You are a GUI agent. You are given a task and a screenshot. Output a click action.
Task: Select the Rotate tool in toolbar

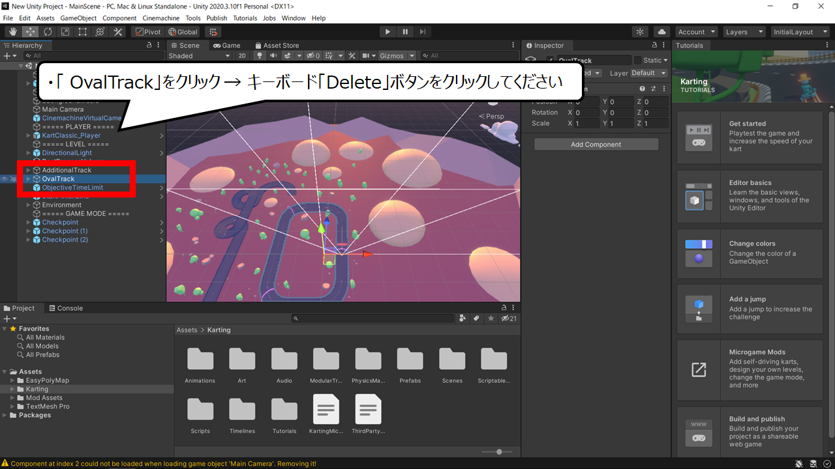(x=48, y=32)
